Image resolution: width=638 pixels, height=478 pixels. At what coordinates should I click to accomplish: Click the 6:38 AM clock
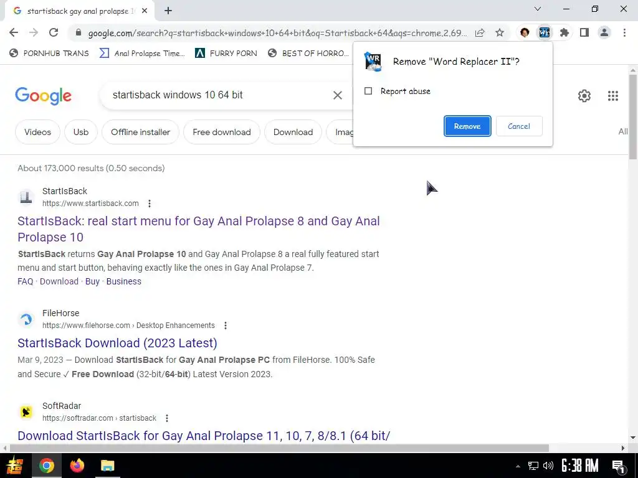[580, 466]
